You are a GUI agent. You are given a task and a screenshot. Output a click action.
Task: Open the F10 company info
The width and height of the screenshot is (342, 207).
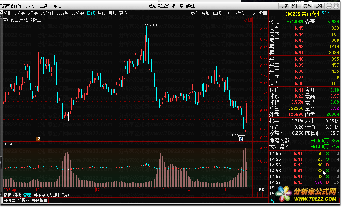pyautogui.click(x=228, y=13)
